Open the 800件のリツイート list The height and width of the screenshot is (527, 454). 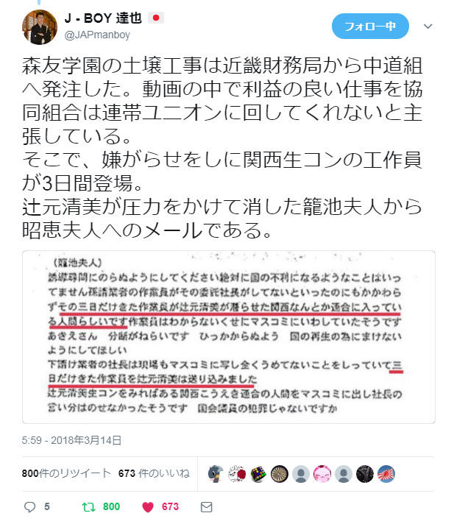tap(66, 473)
